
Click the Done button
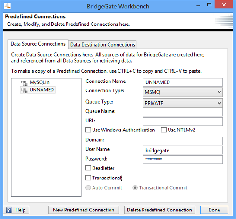point(214,210)
